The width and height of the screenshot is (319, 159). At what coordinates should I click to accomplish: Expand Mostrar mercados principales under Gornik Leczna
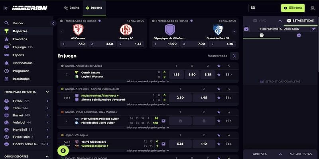148,81
